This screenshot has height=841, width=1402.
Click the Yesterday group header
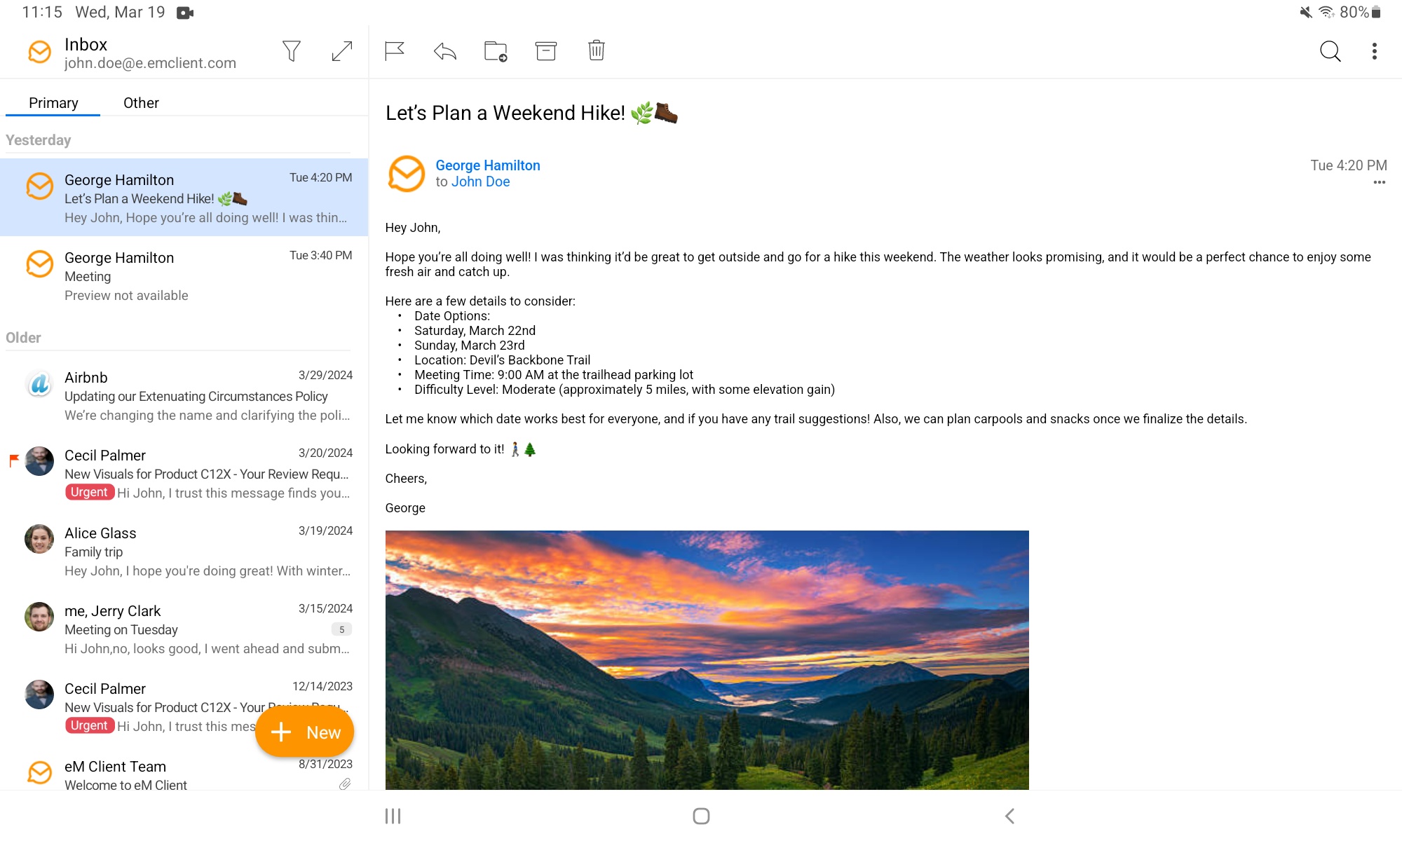click(39, 140)
